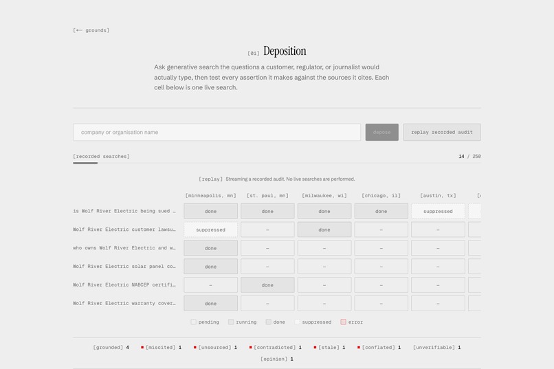Click the depose button
Viewport: 554px width, 369px height.
pos(381,132)
